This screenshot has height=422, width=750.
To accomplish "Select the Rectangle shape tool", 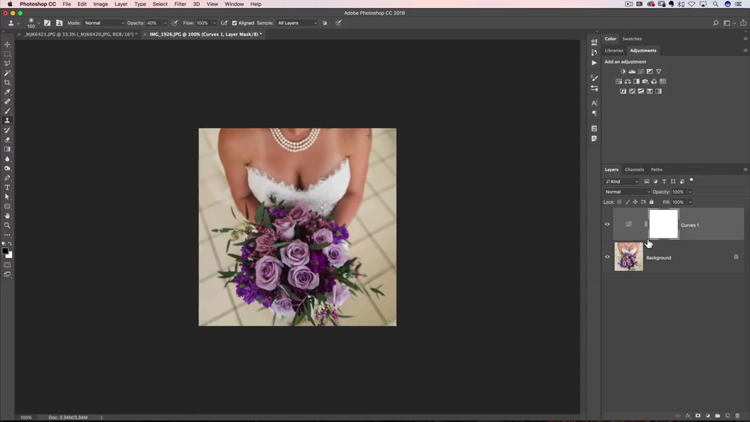I will pos(7,206).
